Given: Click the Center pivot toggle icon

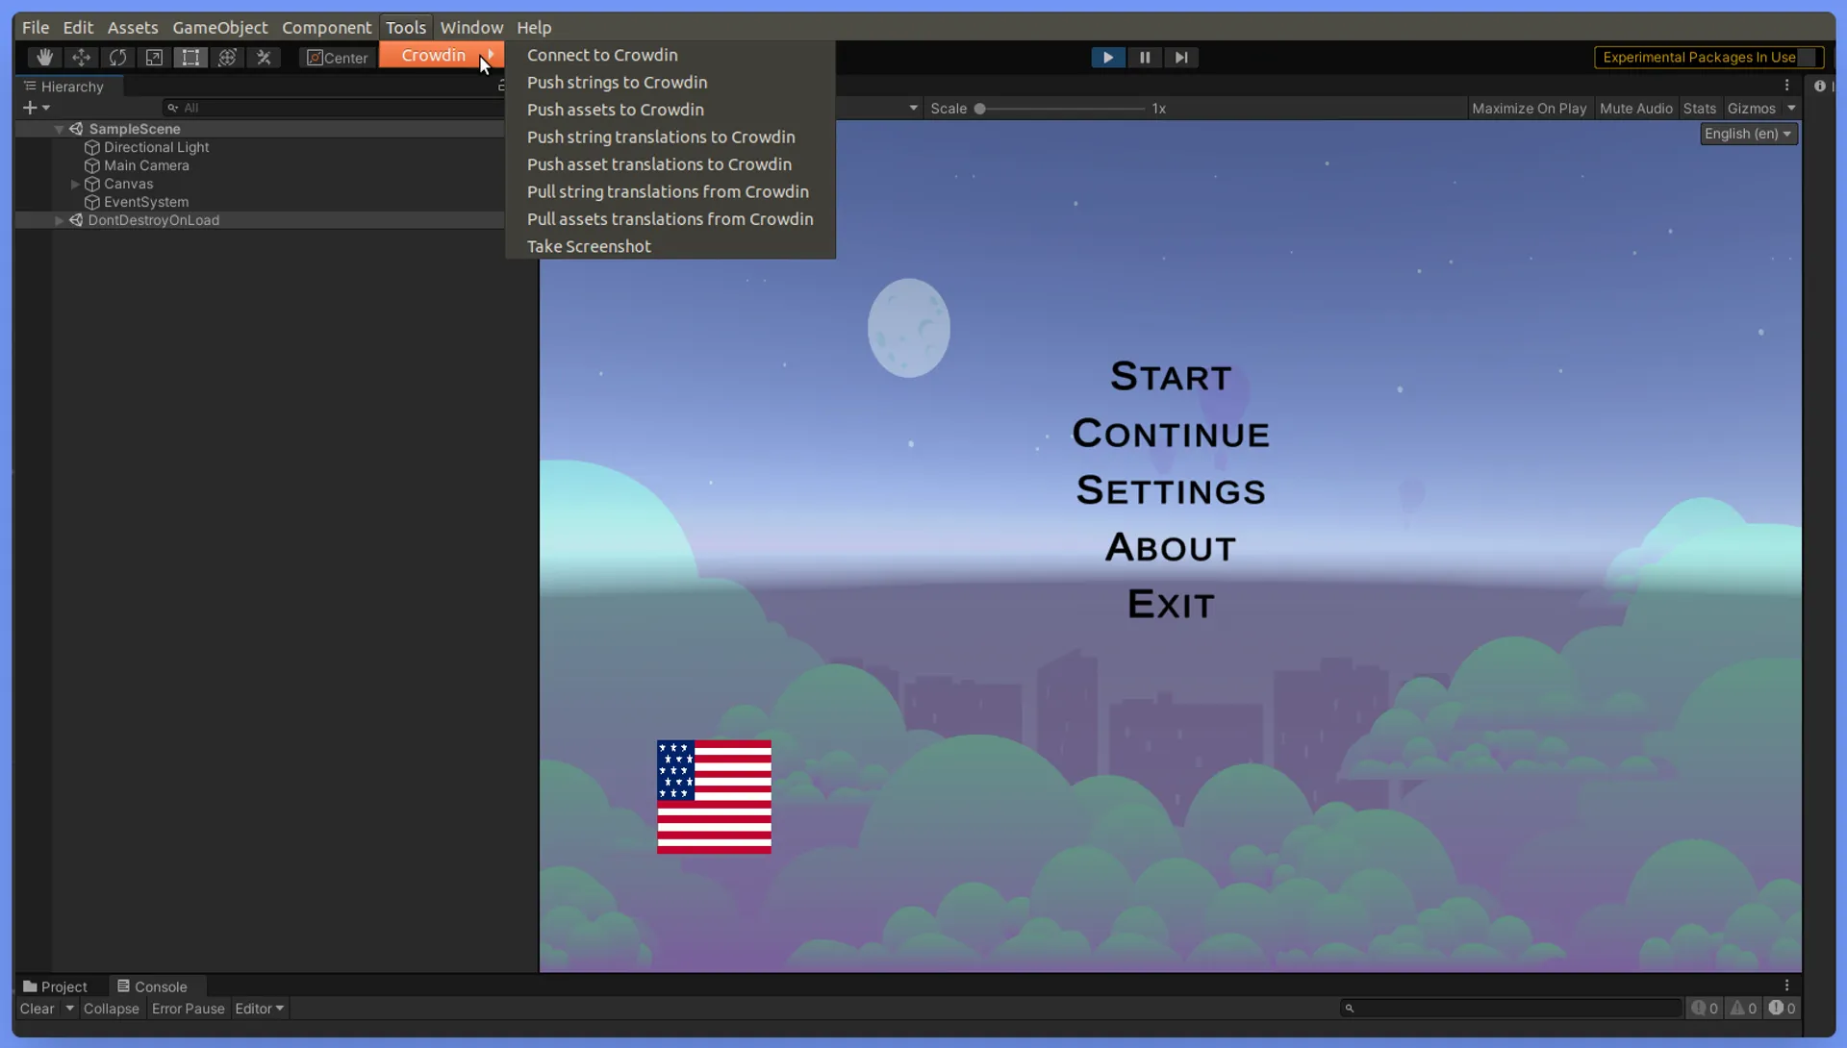Looking at the screenshot, I should click(x=336, y=57).
